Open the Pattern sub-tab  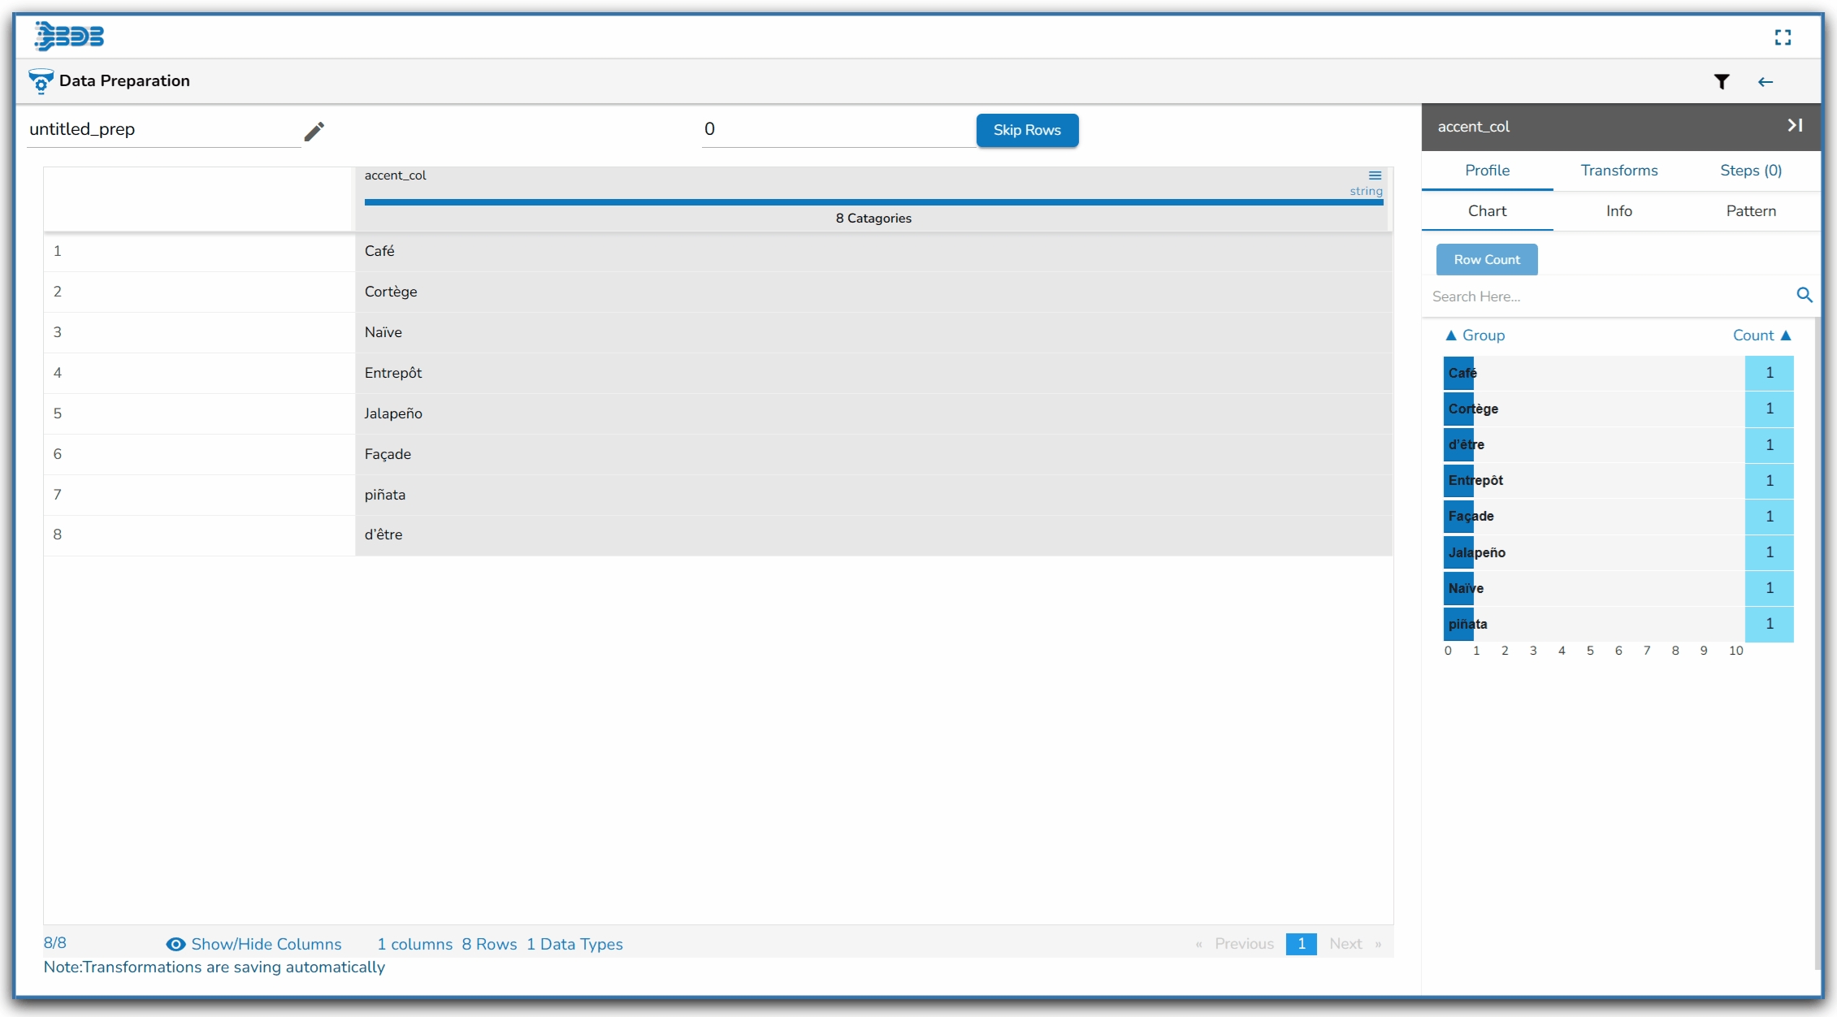[x=1751, y=211]
